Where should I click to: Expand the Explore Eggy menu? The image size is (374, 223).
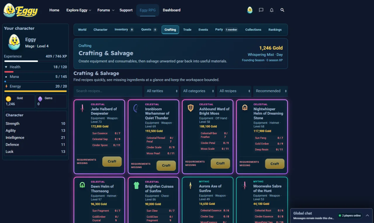[x=79, y=10]
